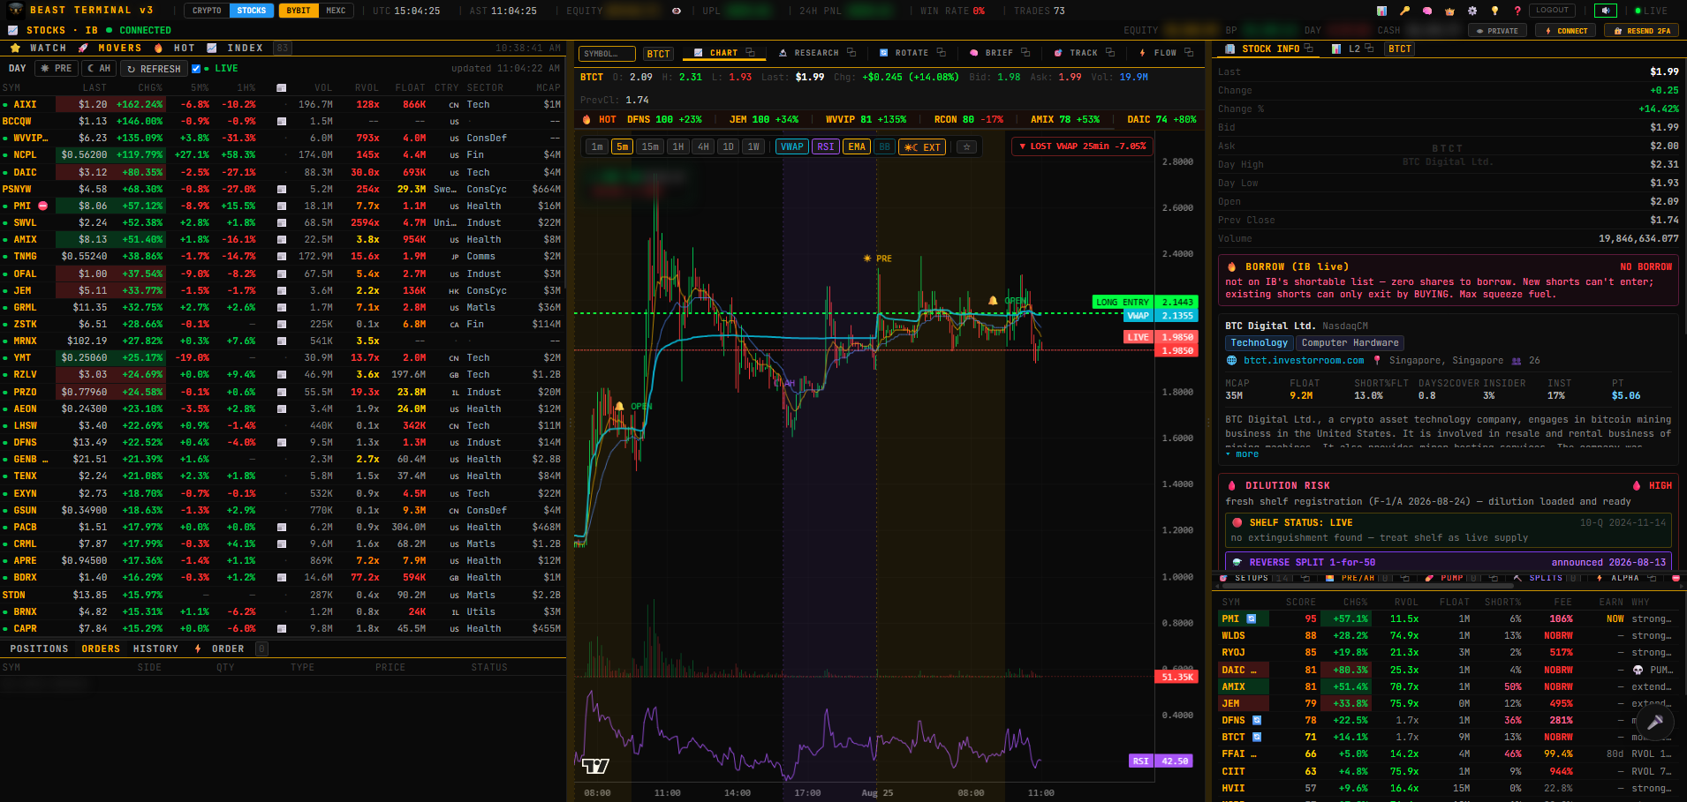Click the crown icon in top header

click(1449, 11)
